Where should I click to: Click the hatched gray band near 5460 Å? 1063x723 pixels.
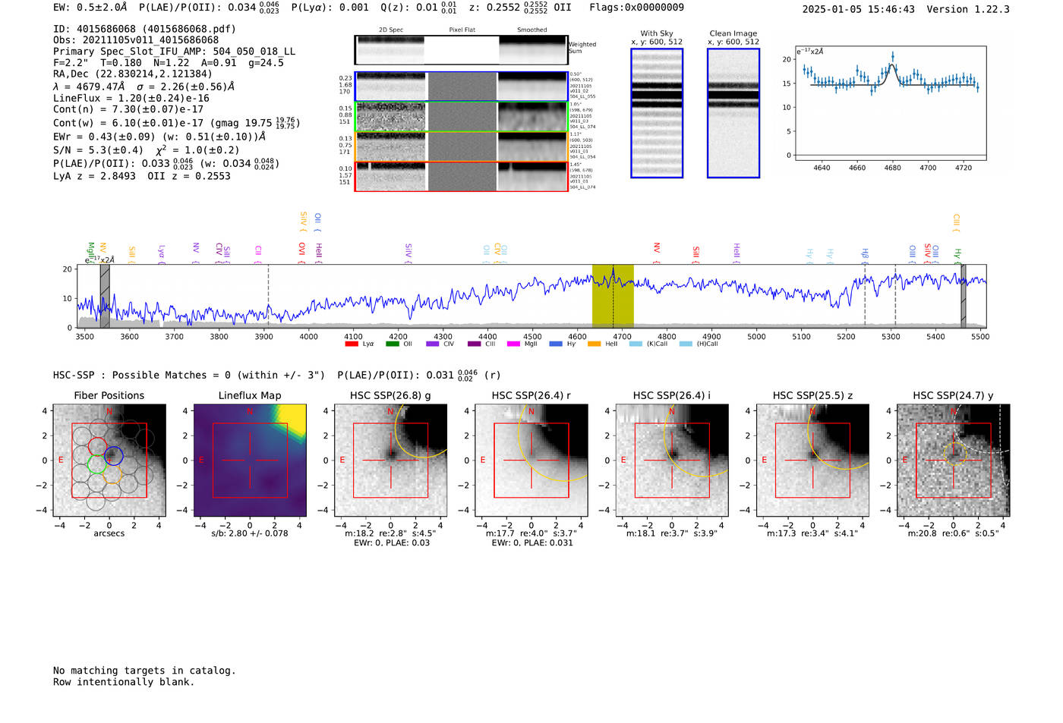(x=963, y=296)
